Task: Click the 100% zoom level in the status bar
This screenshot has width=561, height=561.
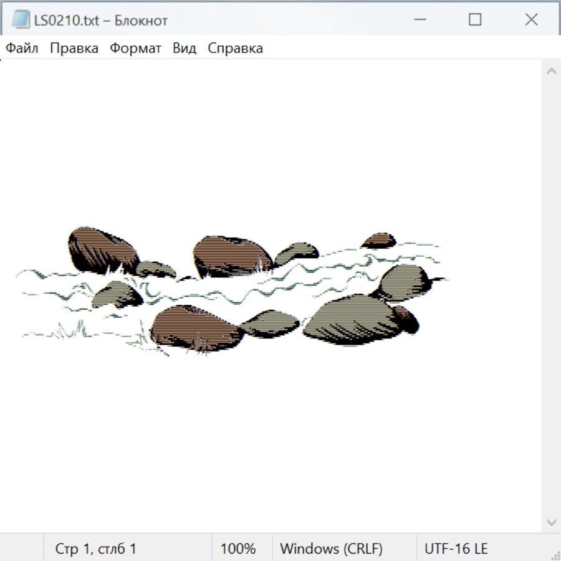Action: (x=238, y=549)
